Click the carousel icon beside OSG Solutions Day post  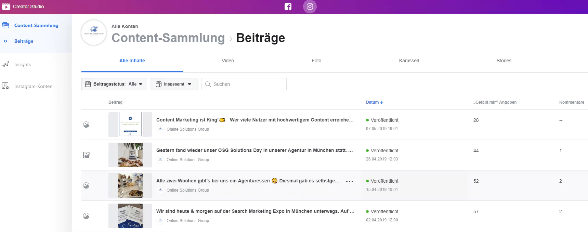click(86, 155)
